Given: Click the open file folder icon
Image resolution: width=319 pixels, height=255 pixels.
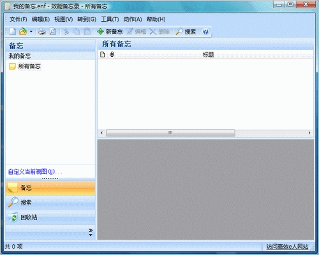Looking at the screenshot, I should pyautogui.click(x=23, y=32).
